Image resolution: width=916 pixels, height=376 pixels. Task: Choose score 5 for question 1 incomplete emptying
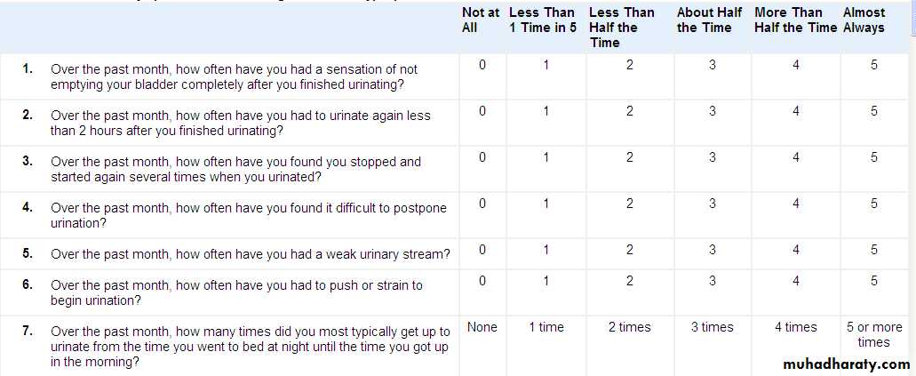point(874,65)
